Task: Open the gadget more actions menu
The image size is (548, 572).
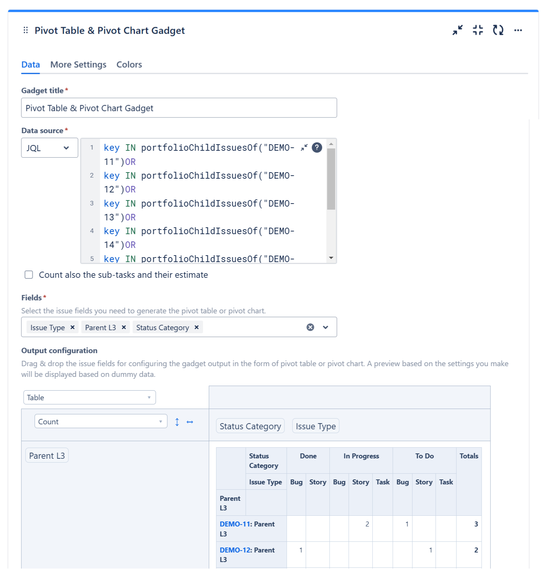Action: coord(518,30)
